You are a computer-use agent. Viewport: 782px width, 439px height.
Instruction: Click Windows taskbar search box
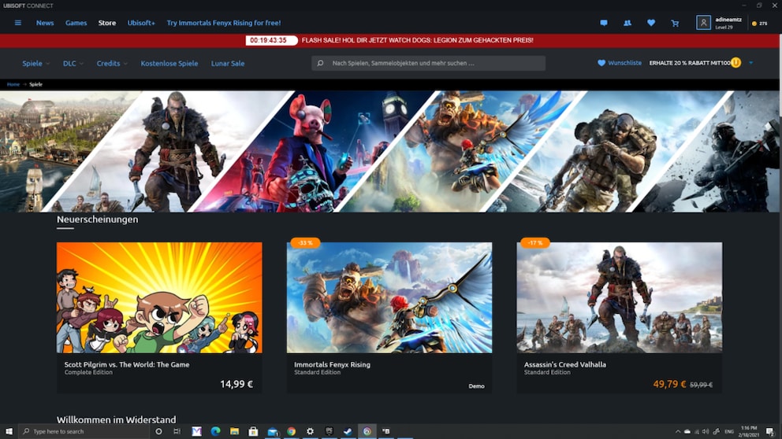(84, 431)
